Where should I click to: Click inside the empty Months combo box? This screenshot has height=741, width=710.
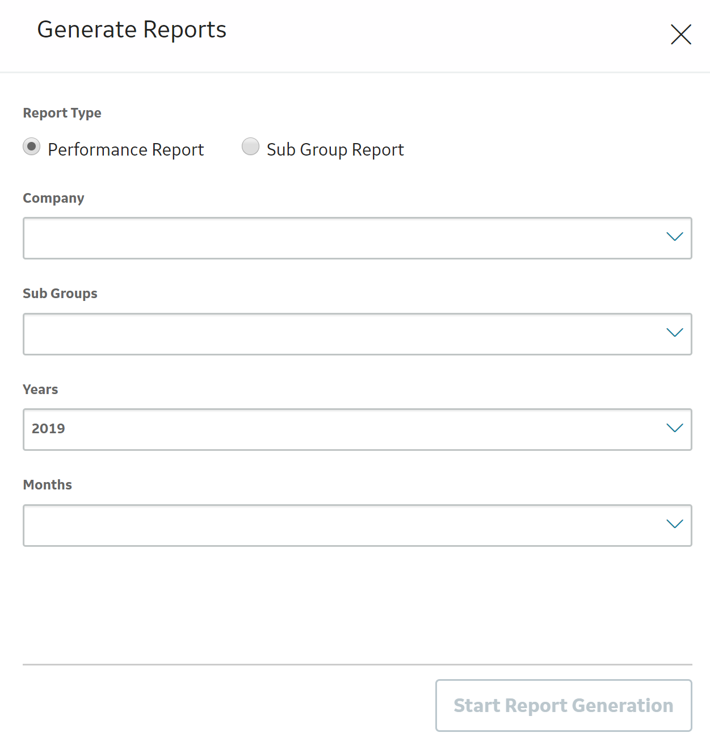(x=357, y=525)
